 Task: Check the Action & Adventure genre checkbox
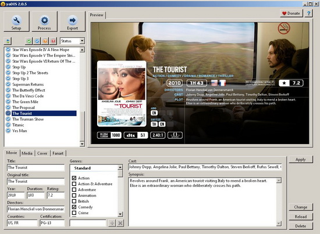pyautogui.click(x=74, y=183)
